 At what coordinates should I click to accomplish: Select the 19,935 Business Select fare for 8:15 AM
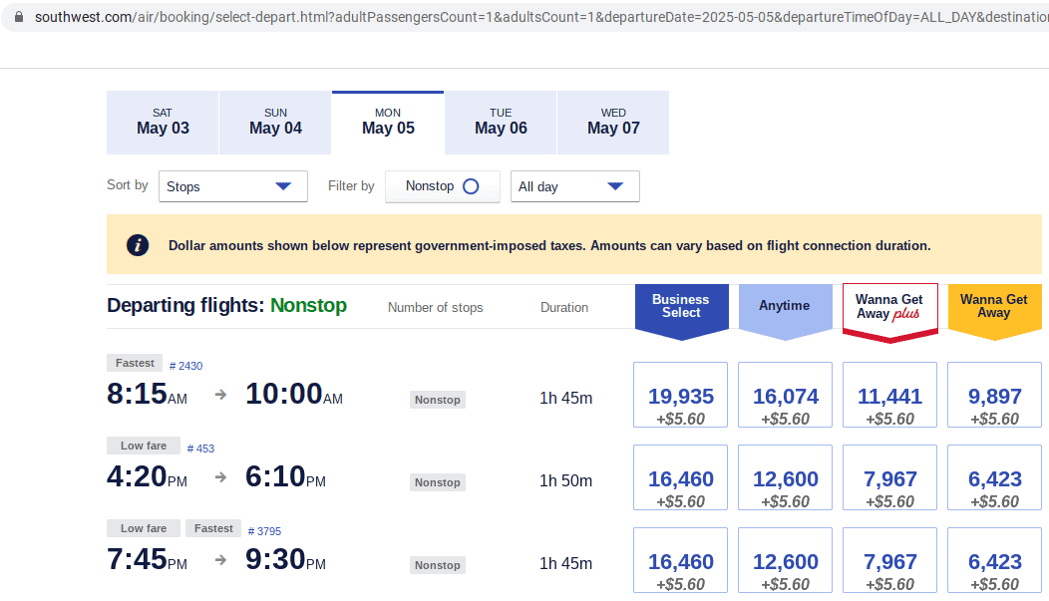point(680,395)
